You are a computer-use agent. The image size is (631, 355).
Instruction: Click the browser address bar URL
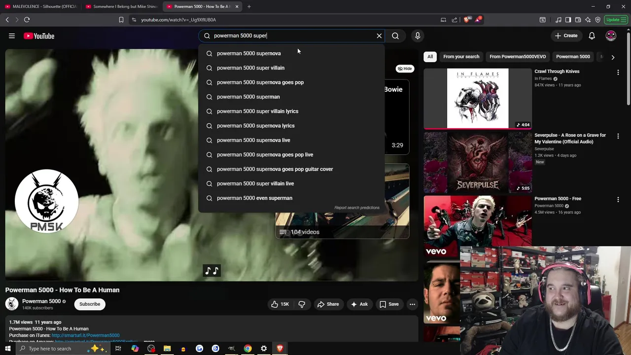point(178,20)
